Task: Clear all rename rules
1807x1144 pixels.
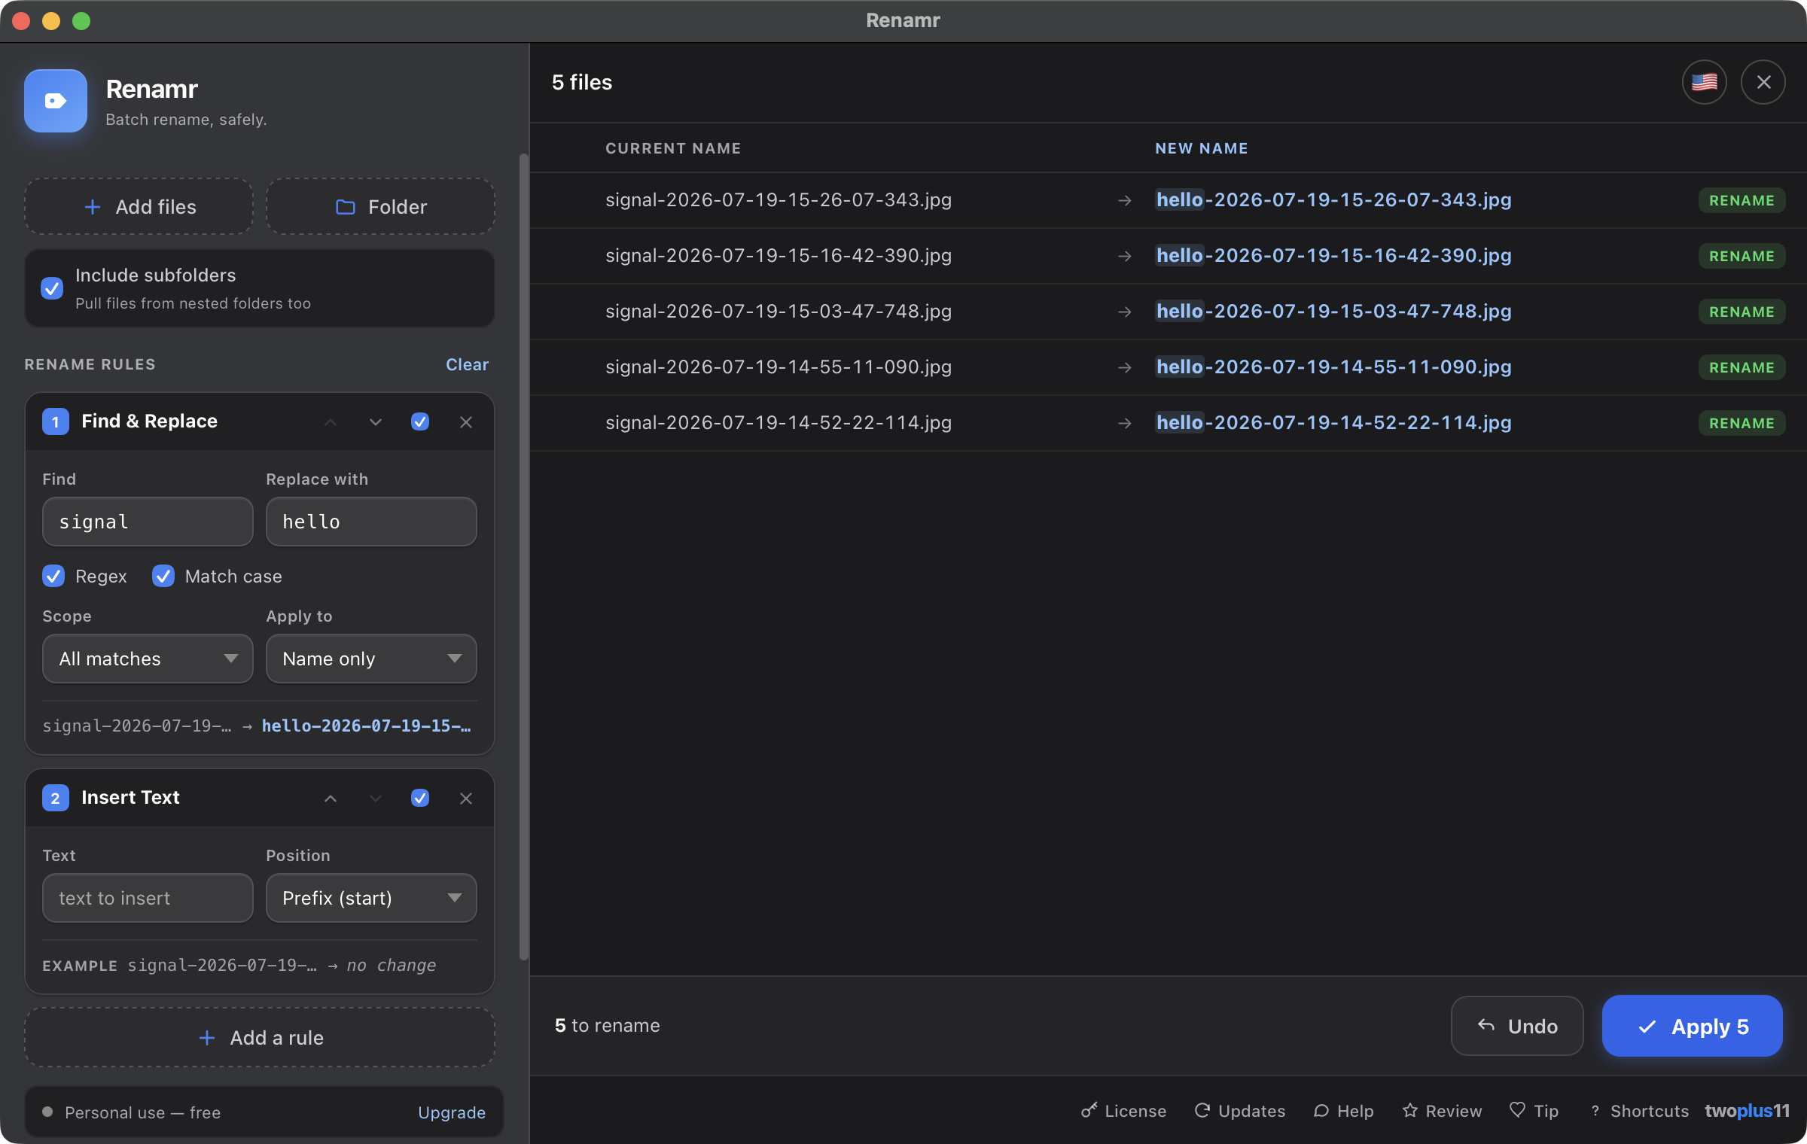Action: pos(467,364)
